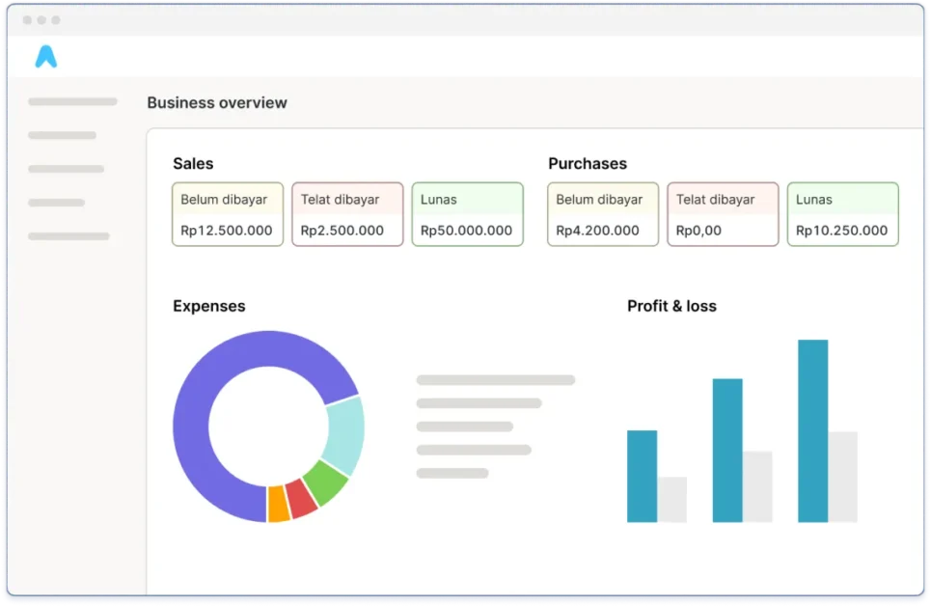
Task: Select the middle teal profit bar
Action: coord(727,450)
